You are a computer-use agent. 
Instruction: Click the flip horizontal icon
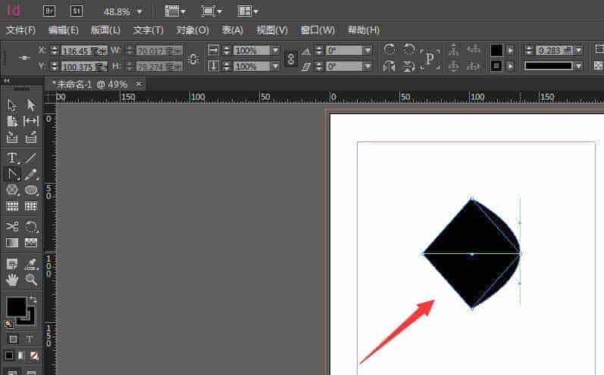[390, 67]
